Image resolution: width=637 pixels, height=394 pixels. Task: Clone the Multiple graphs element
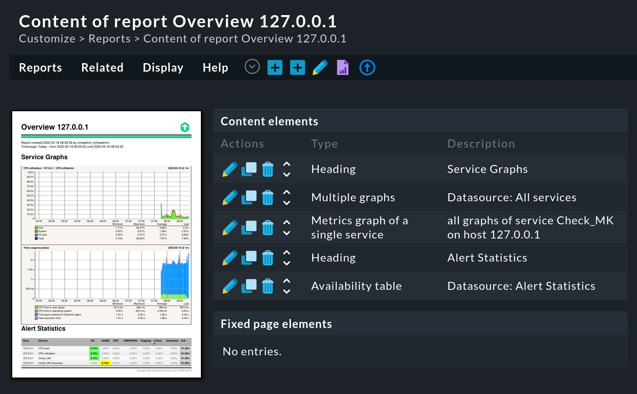point(249,197)
